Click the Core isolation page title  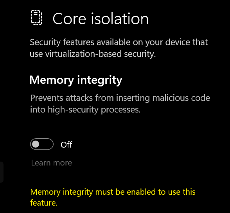click(101, 19)
